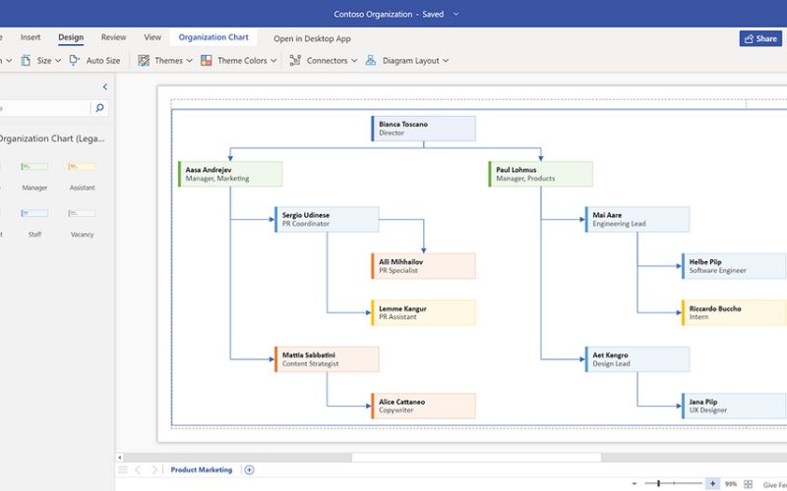Open the View tab
Screen dimensions: 787x491
tap(152, 37)
